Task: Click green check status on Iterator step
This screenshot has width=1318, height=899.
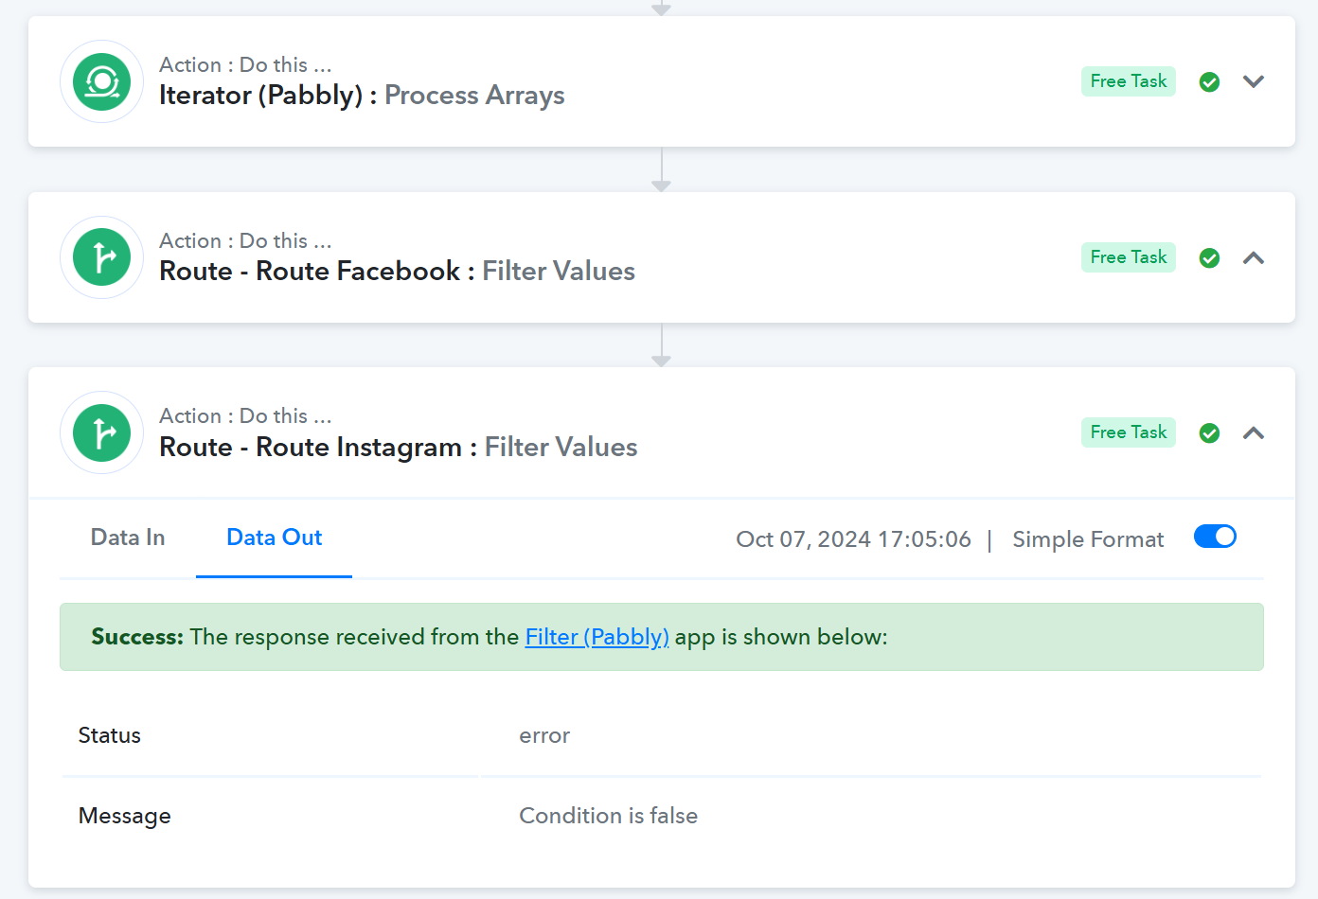Action: tap(1209, 82)
